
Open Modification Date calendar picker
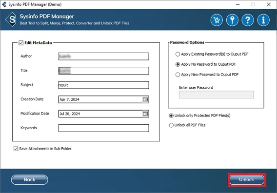(145, 114)
